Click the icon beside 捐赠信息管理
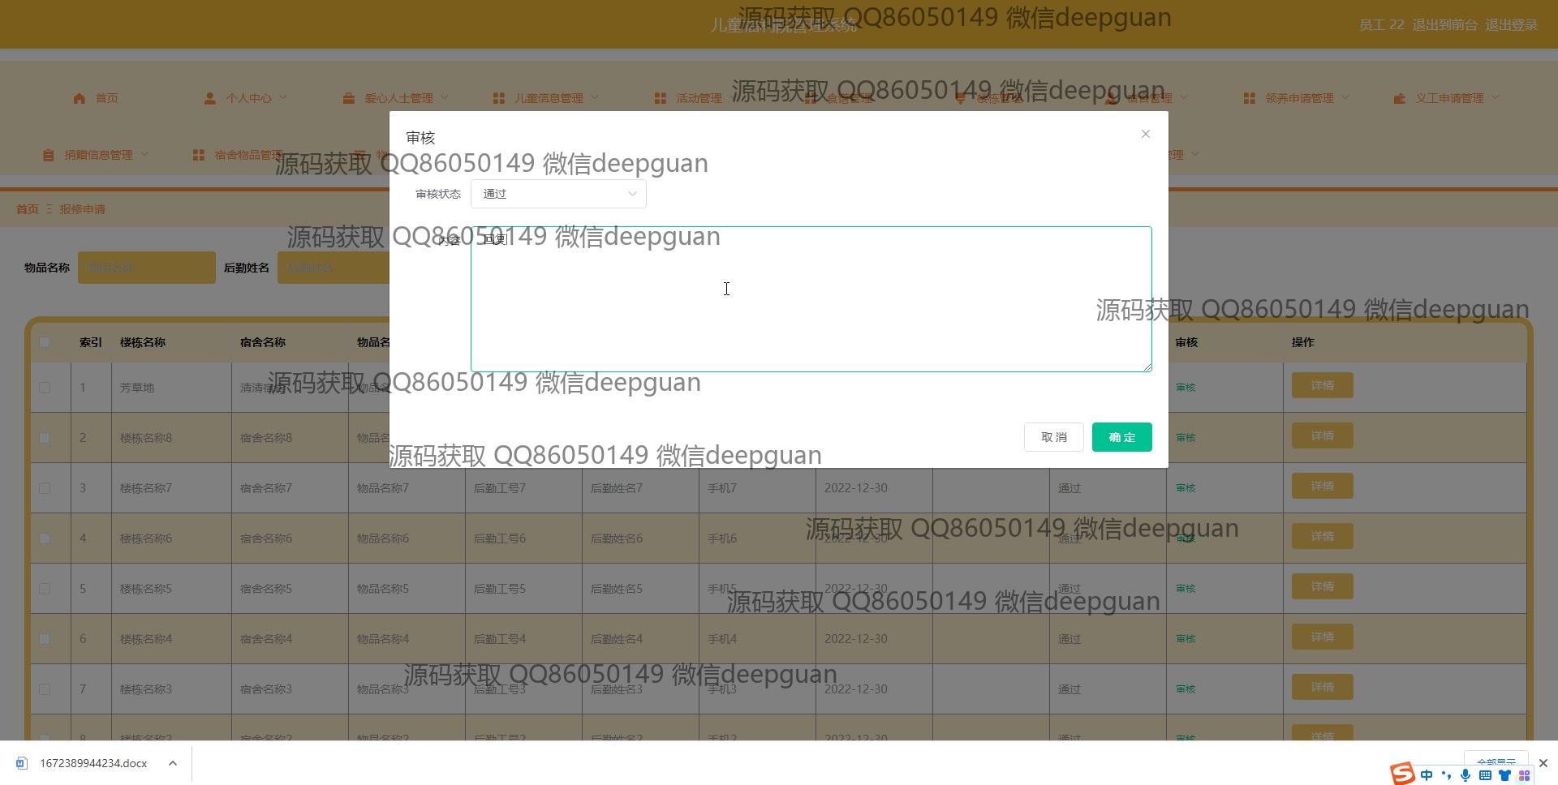The width and height of the screenshot is (1558, 785). coord(49,155)
